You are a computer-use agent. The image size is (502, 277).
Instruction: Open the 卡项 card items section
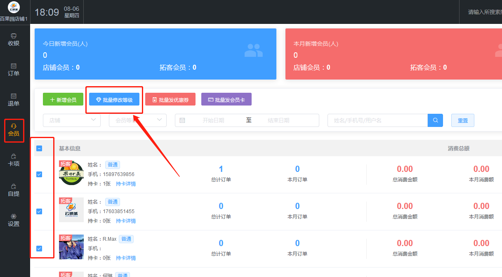[14, 160]
